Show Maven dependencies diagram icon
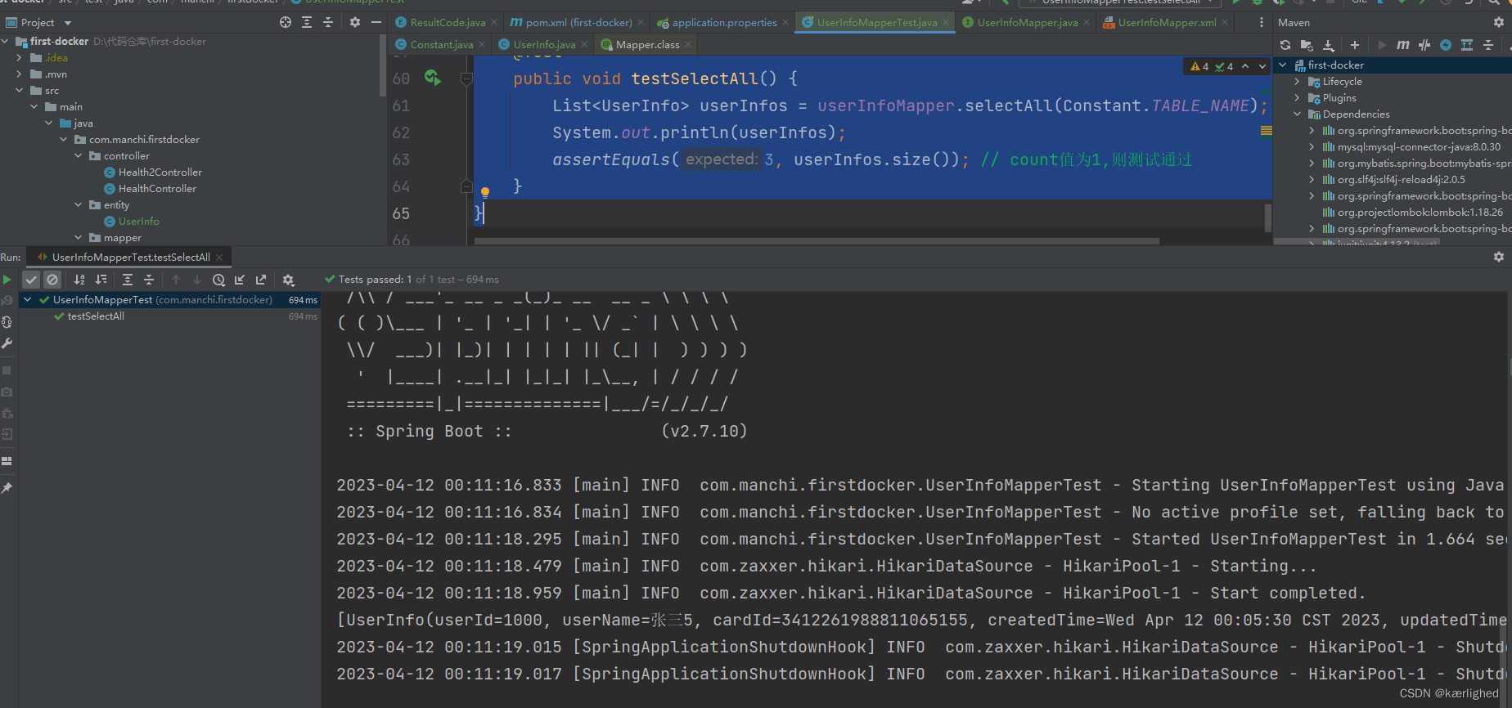Image resolution: width=1512 pixels, height=708 pixels. click(x=1467, y=45)
